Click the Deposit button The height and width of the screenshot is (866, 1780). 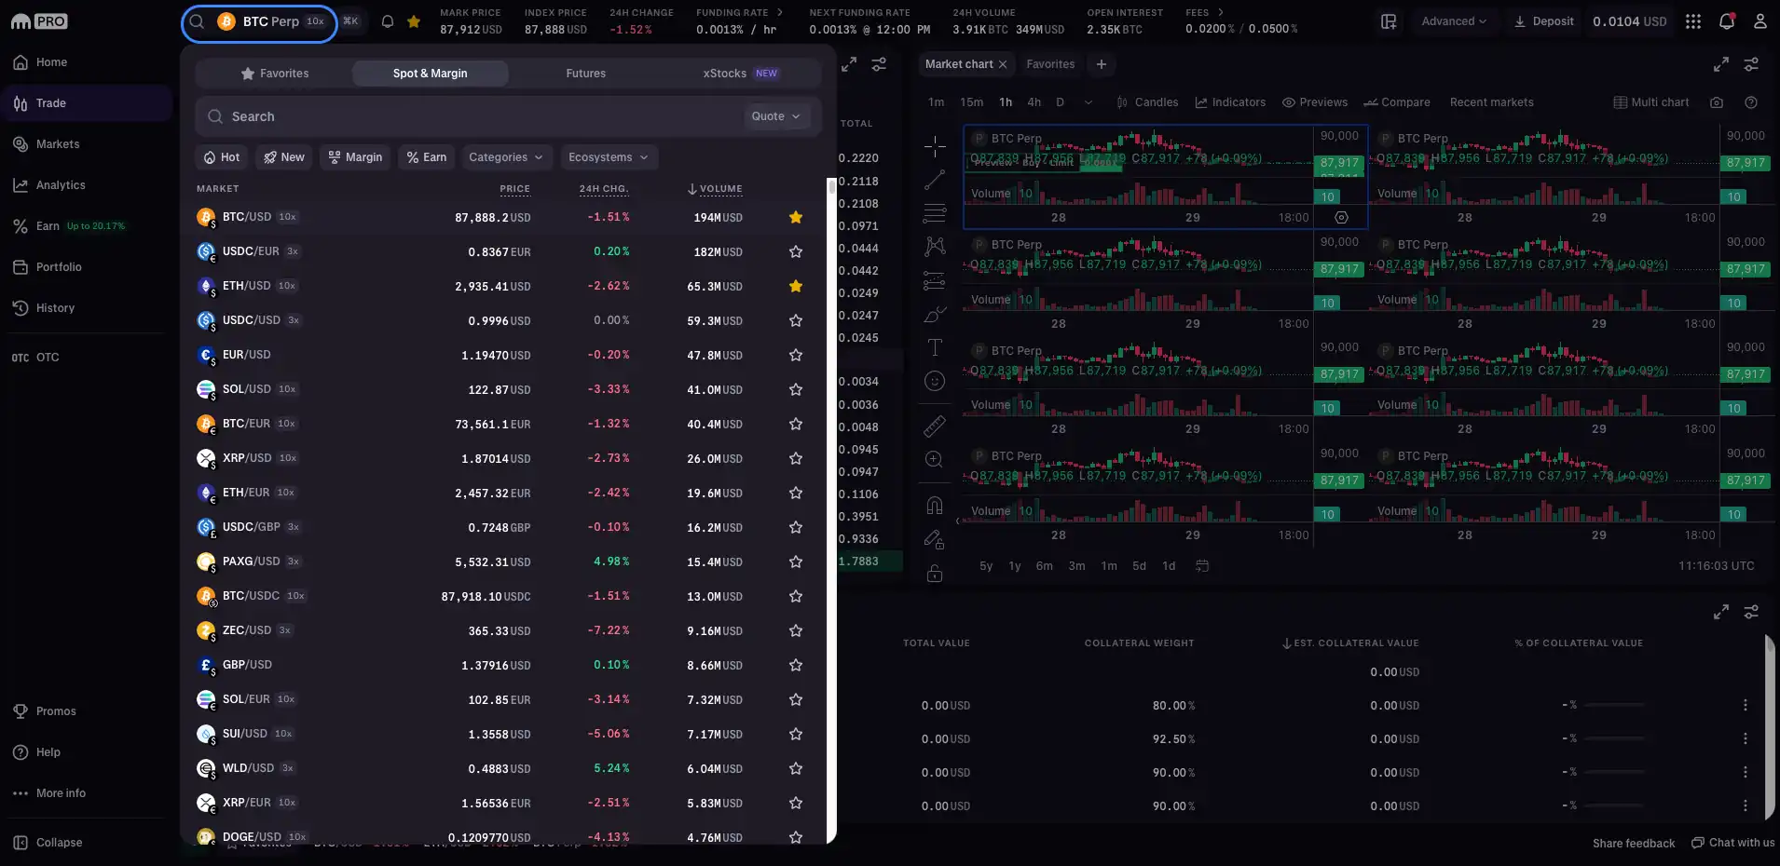[1542, 20]
